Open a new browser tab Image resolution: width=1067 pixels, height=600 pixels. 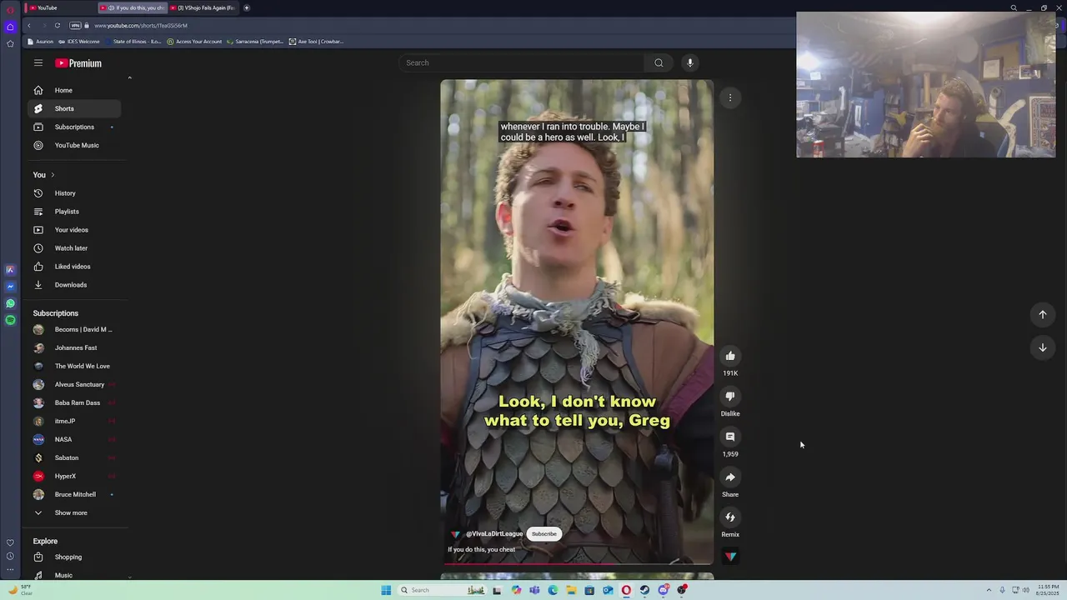coord(247,7)
